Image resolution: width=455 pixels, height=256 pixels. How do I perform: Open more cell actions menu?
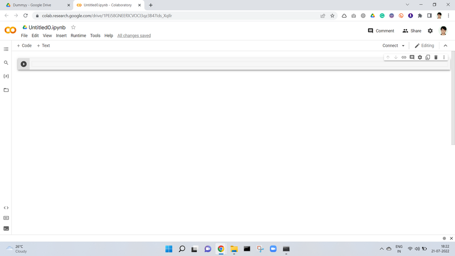(x=444, y=57)
